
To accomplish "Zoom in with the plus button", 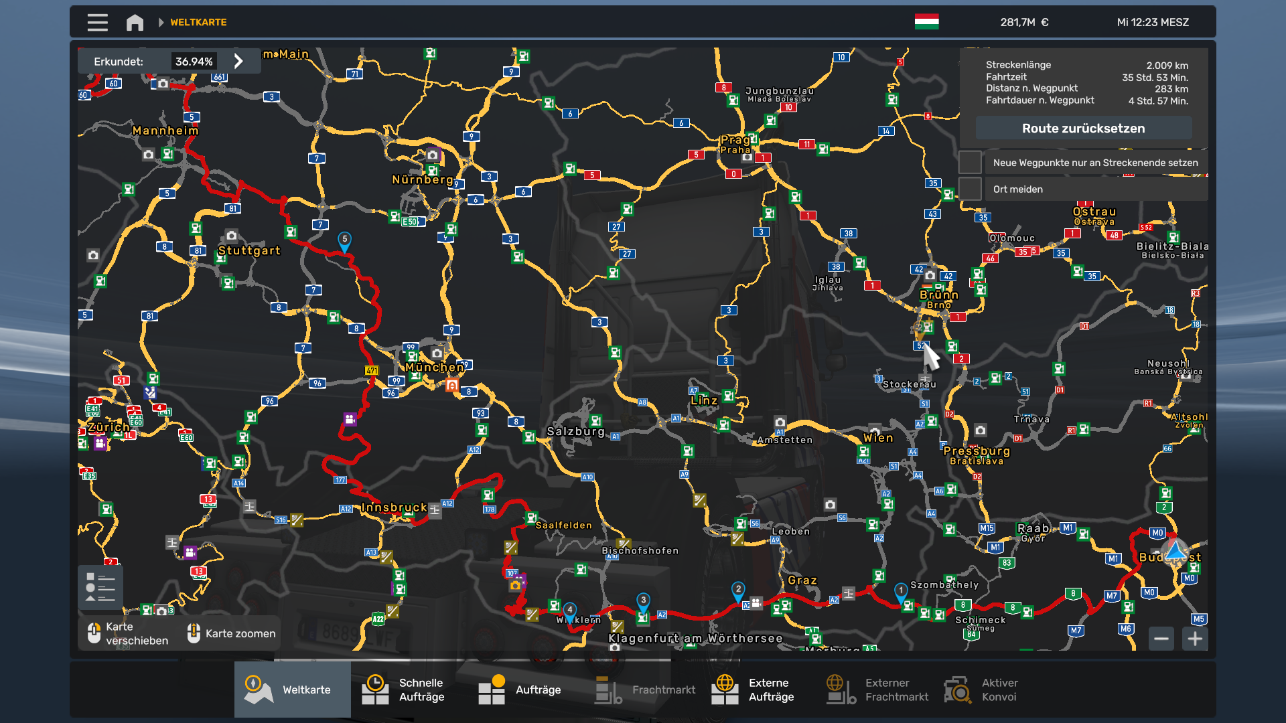I will pyautogui.click(x=1195, y=639).
